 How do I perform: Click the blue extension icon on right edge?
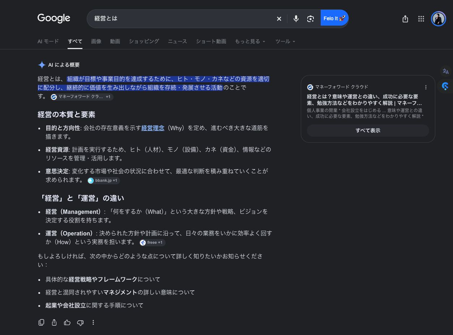445,86
